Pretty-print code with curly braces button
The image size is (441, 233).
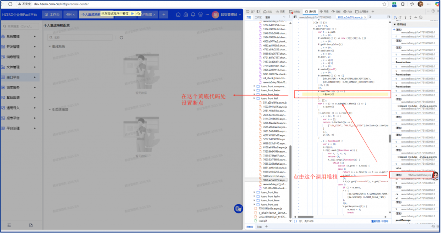295,221
